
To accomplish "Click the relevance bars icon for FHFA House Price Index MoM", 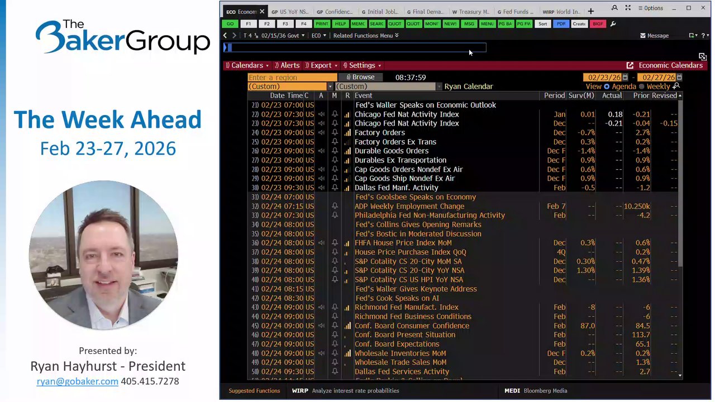I will (347, 243).
